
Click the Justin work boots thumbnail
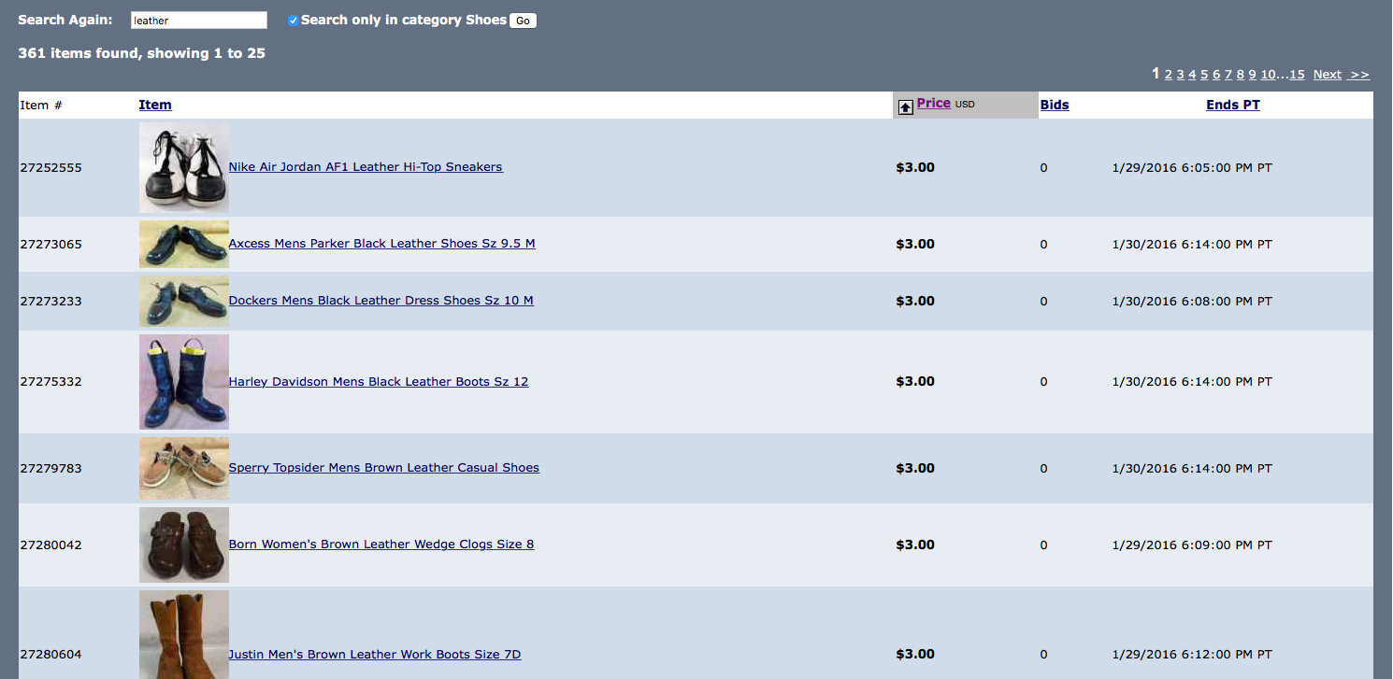(x=183, y=635)
